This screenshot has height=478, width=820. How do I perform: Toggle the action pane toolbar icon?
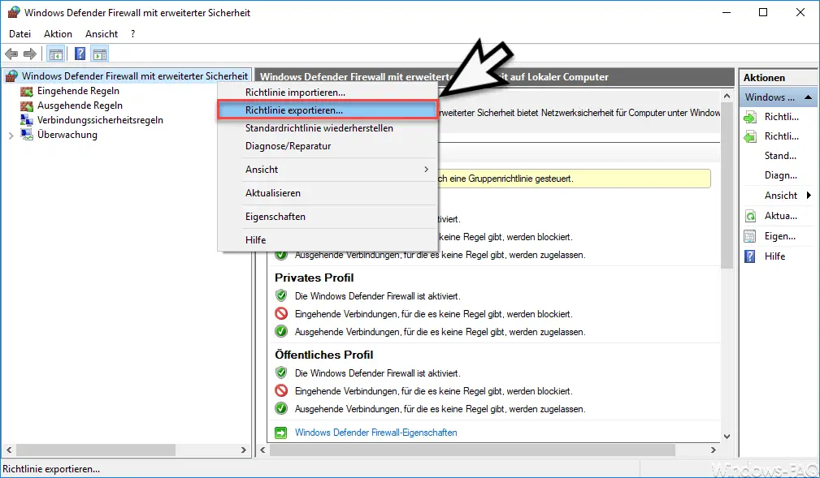(99, 54)
